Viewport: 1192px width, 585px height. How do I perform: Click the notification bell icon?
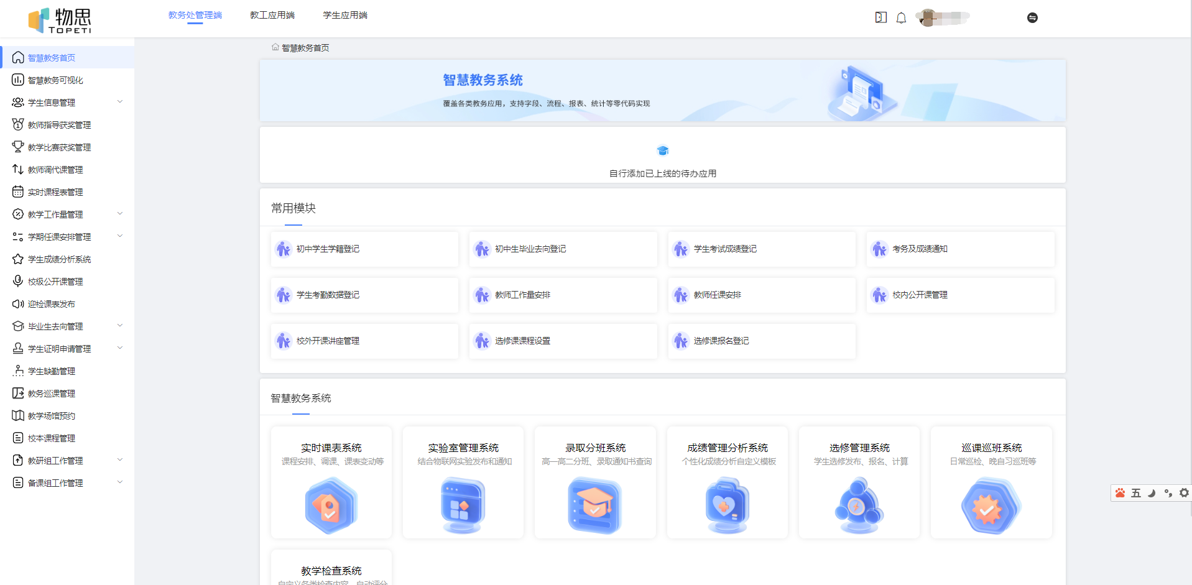(901, 17)
